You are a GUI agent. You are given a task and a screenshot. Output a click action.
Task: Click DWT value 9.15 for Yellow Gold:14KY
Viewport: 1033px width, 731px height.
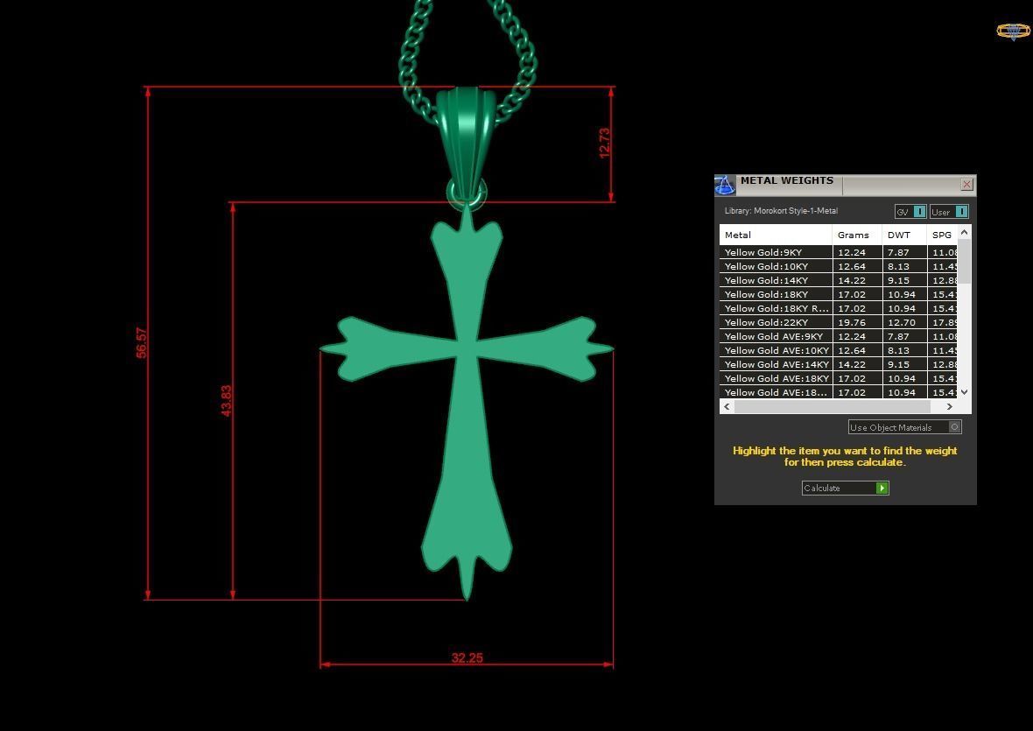point(898,280)
